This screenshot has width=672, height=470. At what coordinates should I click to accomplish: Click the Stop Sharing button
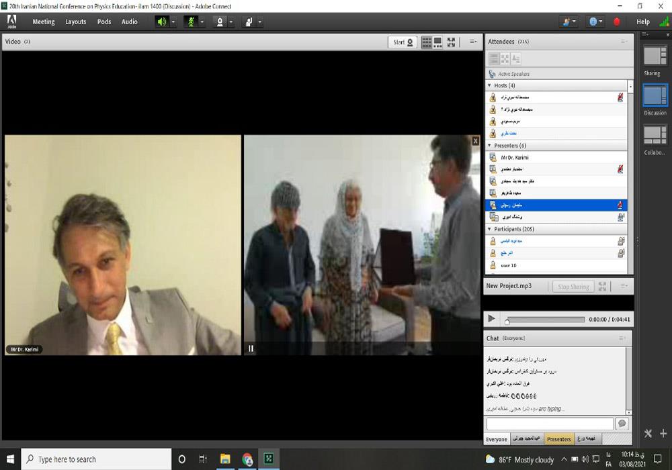pyautogui.click(x=573, y=287)
